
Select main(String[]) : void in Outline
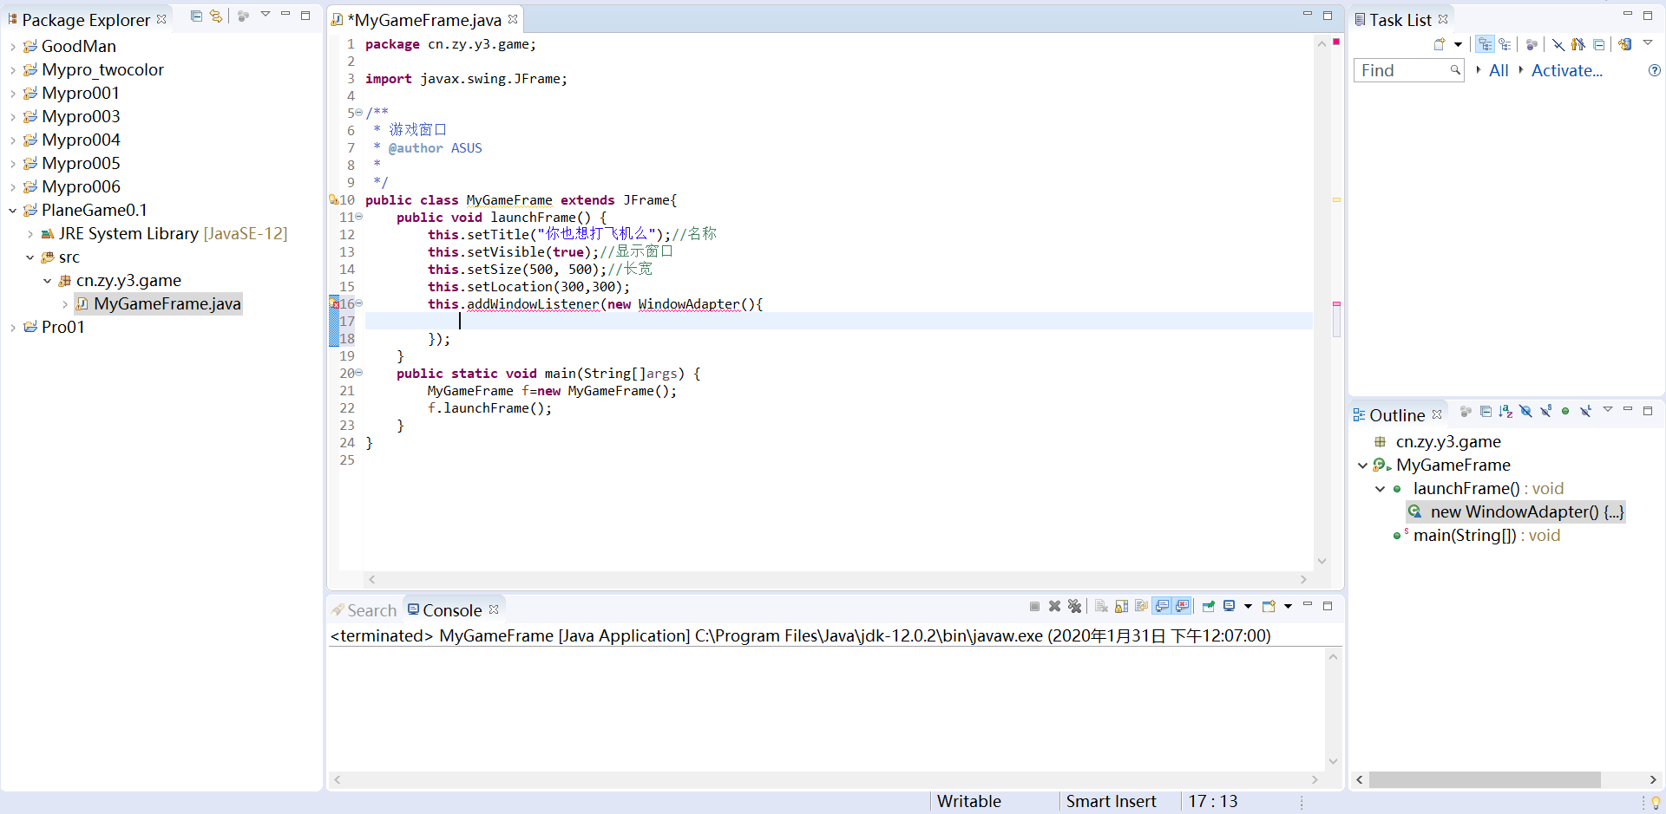coord(1476,536)
